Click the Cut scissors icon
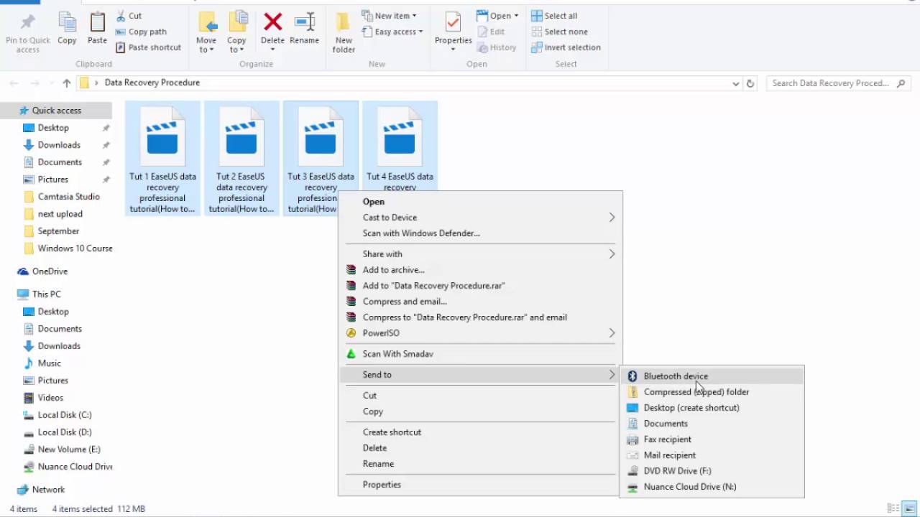Screen dimensions: 920x517 [x=121, y=16]
